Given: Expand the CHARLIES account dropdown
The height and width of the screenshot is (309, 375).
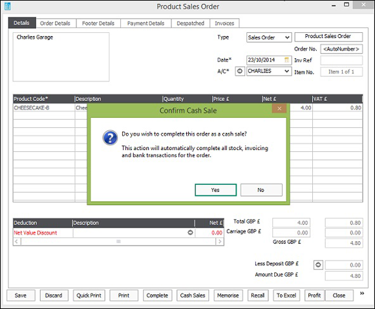Looking at the screenshot, I should pyautogui.click(x=287, y=71).
